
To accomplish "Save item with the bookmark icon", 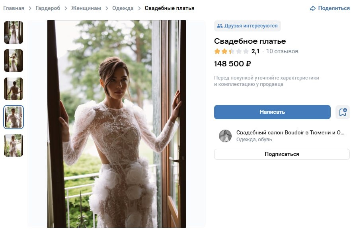I will click(343, 112).
